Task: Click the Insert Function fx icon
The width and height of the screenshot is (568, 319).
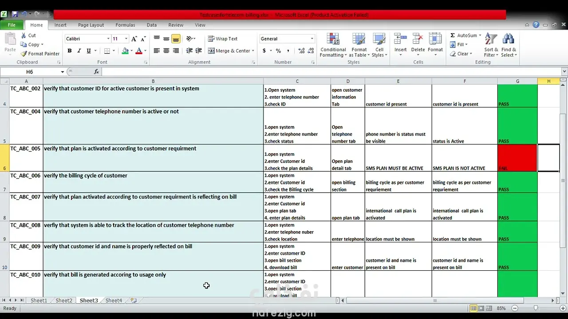Action: click(96, 72)
